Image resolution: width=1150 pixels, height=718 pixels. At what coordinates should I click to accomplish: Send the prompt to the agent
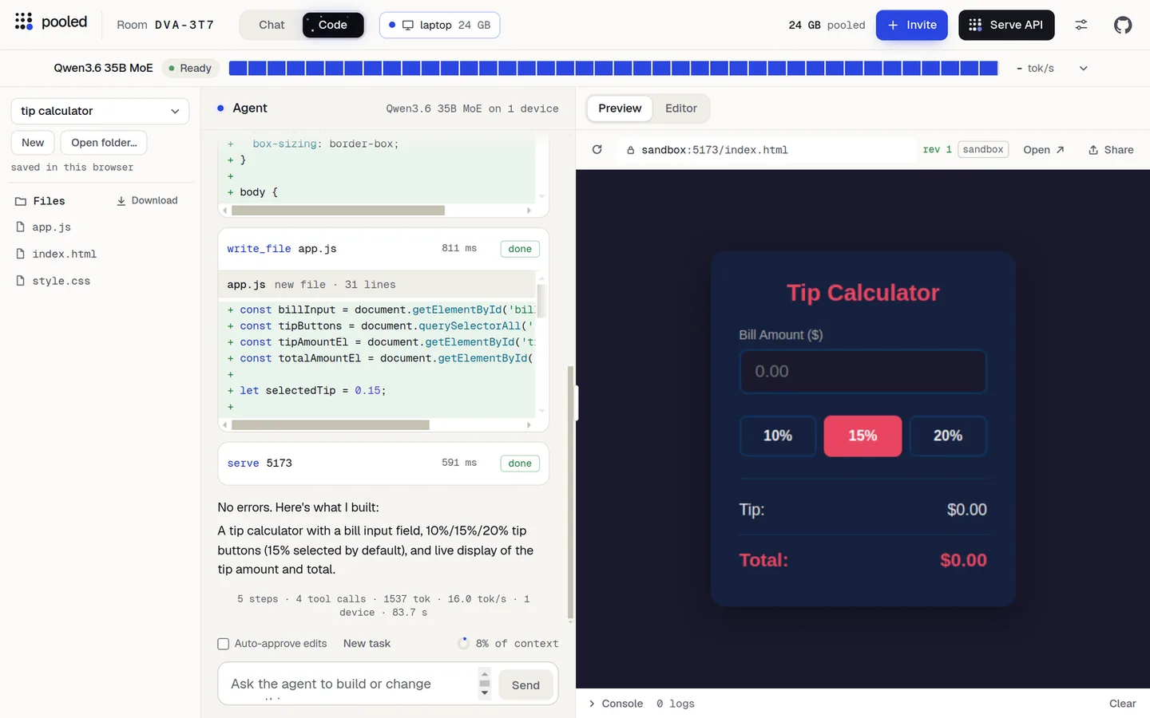[525, 684]
